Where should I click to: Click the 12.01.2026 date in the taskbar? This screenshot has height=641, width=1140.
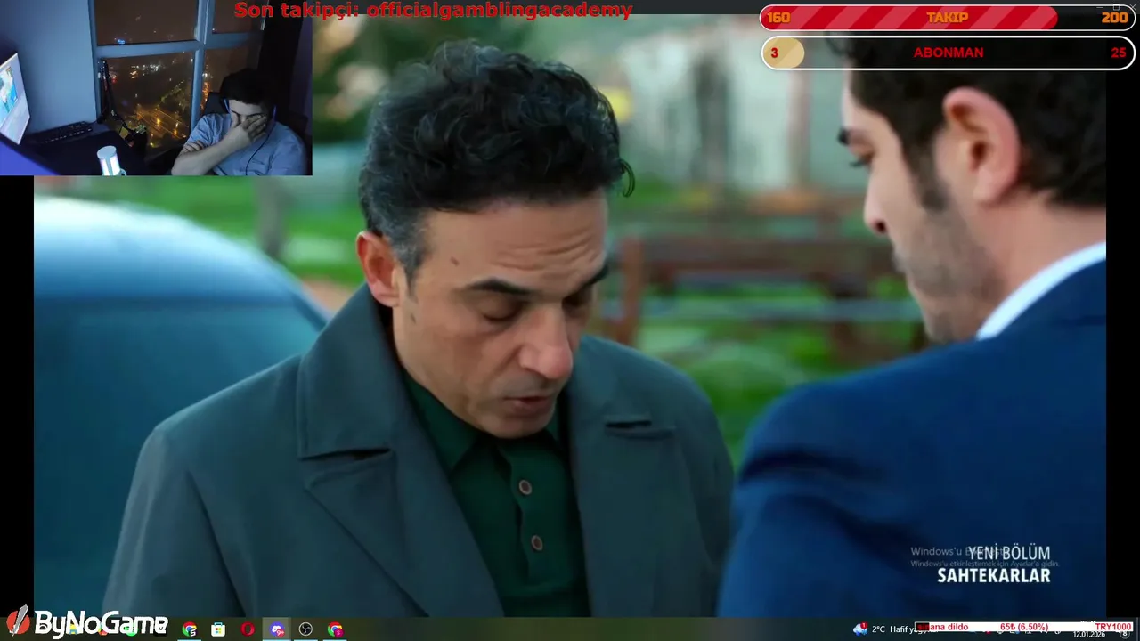(x=1088, y=634)
